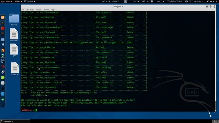Viewport: 219px width, 123px height.
Task: Click the power icon in the top bar
Action: tap(214, 1)
